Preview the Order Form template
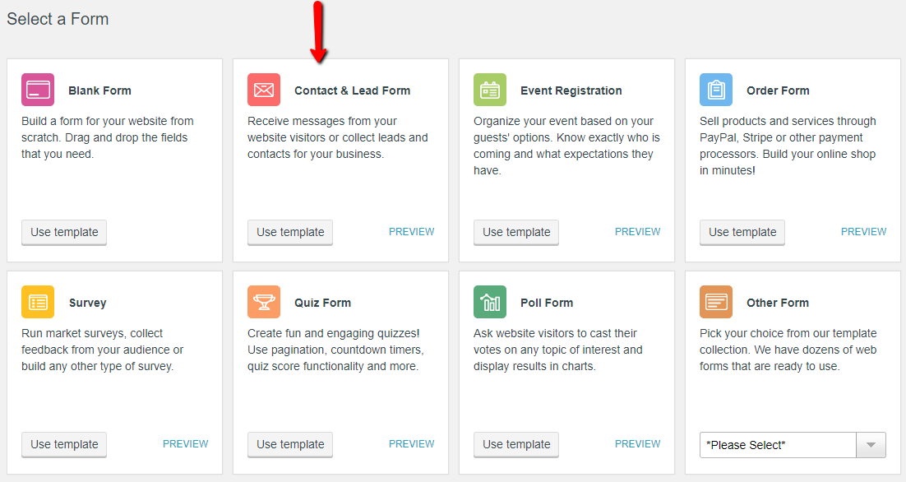Viewport: 906px width, 482px height. (863, 231)
